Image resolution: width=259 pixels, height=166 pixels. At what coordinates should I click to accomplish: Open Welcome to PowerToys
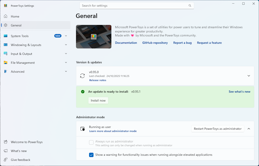pos(26,142)
